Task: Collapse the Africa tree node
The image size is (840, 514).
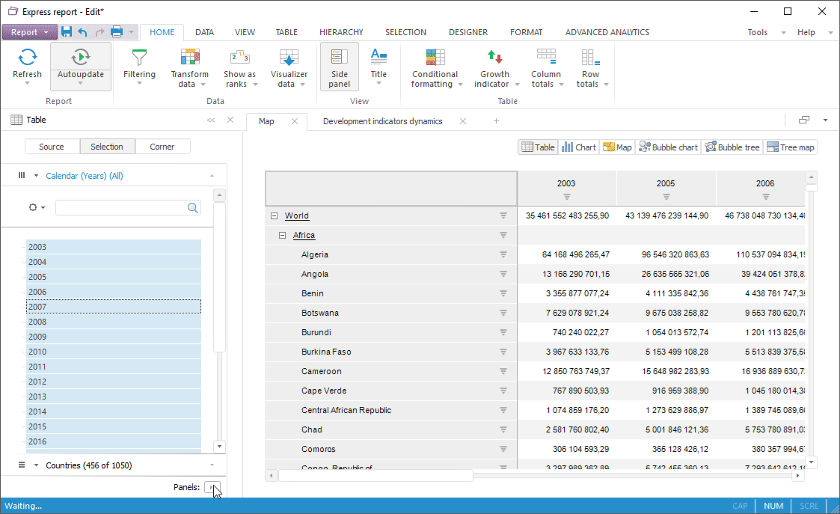Action: coord(282,235)
